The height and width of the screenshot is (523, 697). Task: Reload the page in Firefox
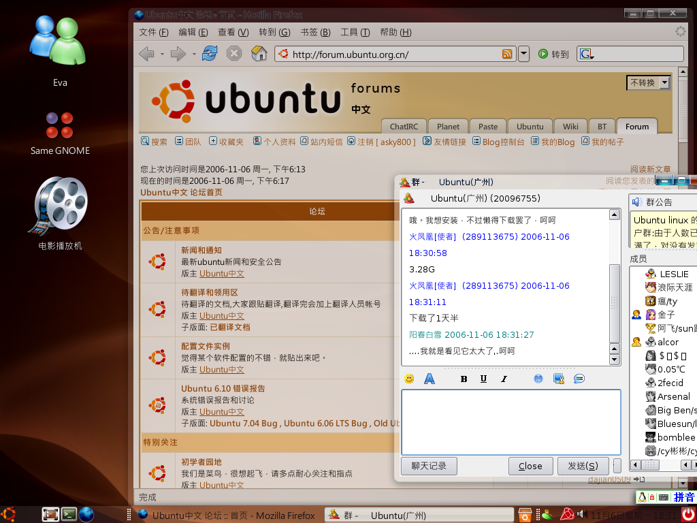pyautogui.click(x=210, y=54)
